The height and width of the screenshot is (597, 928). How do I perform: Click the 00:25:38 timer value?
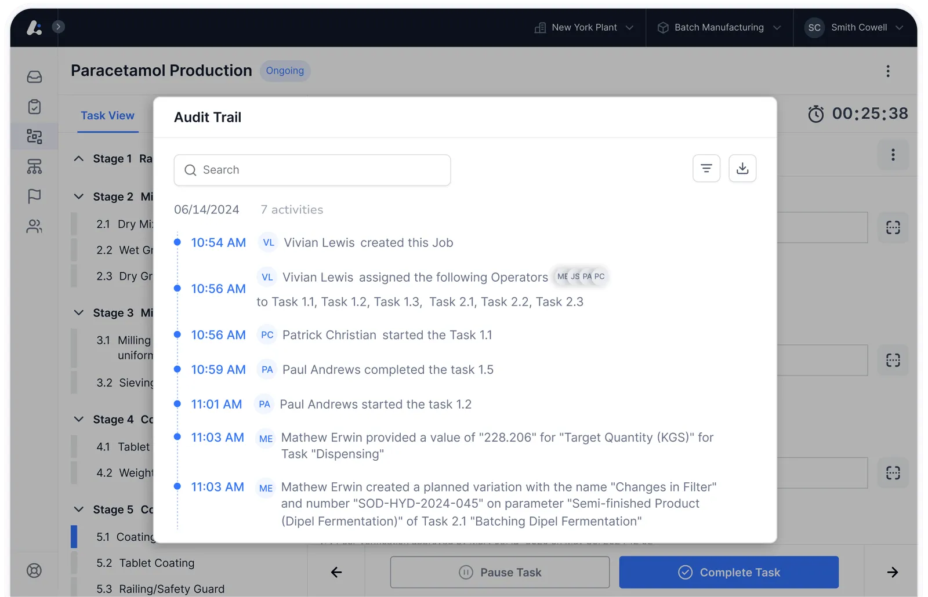click(870, 114)
